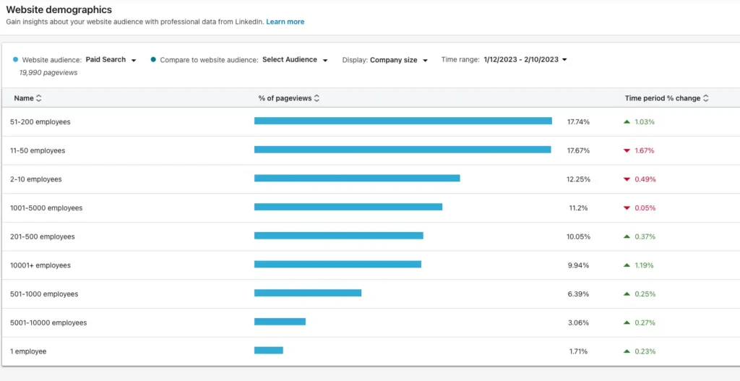The height and width of the screenshot is (381, 740).
Task: Click green up arrow beside 1.03%
Action: pos(627,121)
